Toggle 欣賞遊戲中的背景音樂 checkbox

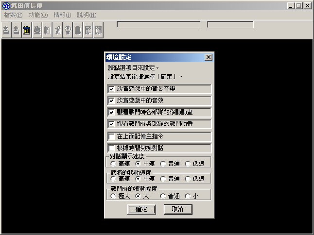pyautogui.click(x=111, y=89)
